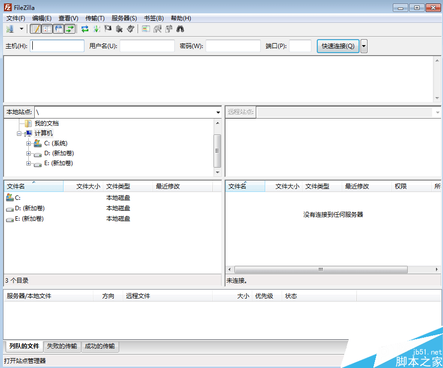Viewport: 443px width, 368px height.
Task: Click the remote list horizontal scrollbar thumb
Action: click(x=321, y=269)
